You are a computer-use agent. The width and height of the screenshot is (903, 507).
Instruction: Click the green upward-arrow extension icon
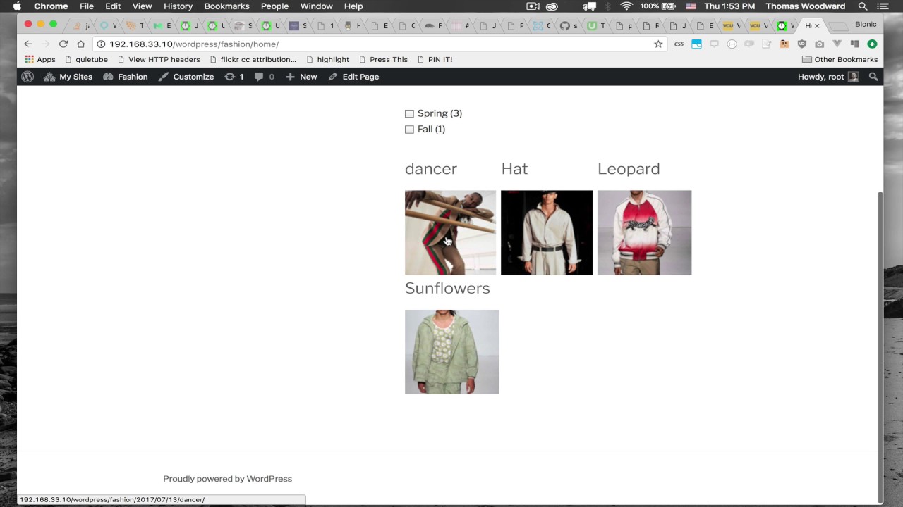click(873, 44)
